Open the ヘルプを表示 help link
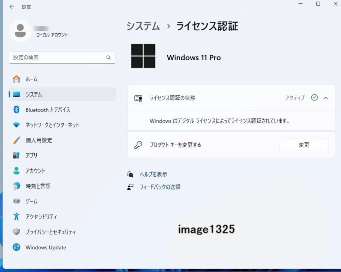Image resolution: width=341 pixels, height=272 pixels. point(153,174)
